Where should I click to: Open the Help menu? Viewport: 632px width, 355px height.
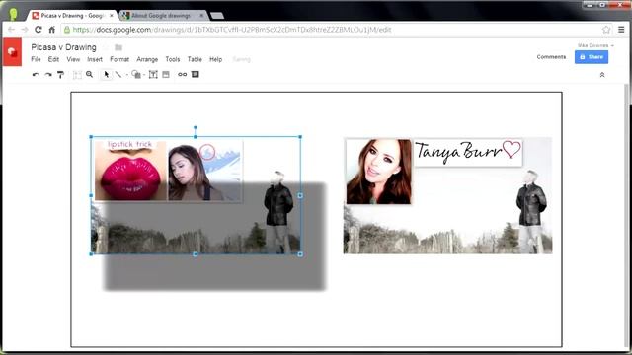click(x=215, y=59)
